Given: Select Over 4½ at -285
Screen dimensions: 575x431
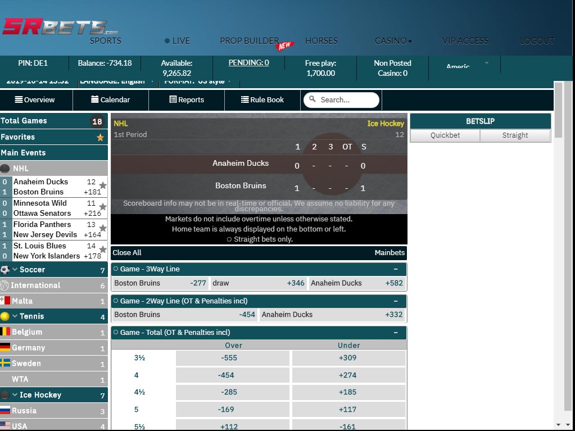Looking at the screenshot, I should 233,392.
